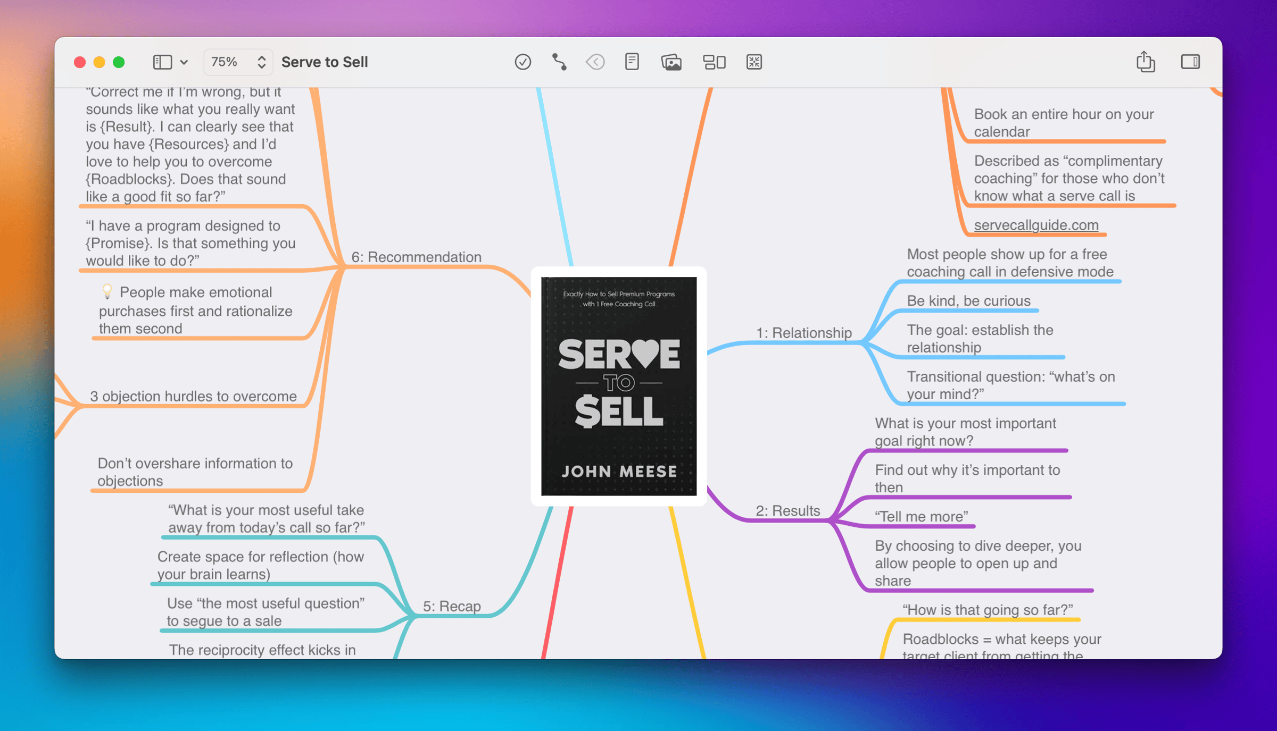Select the '5: Recap' branch node
1277x731 pixels.
[452, 606]
